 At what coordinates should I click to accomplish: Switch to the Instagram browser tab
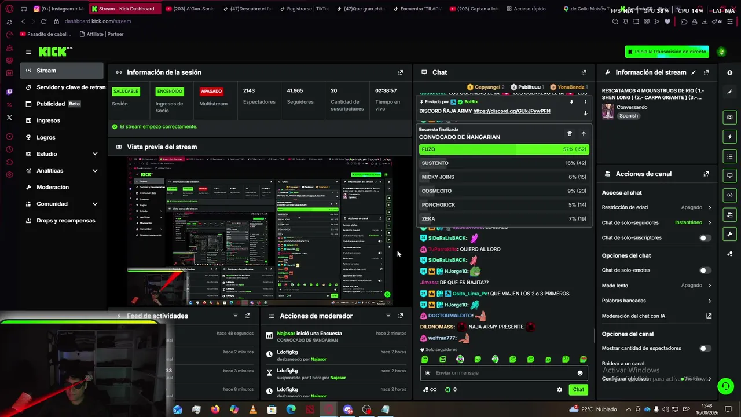(x=58, y=9)
